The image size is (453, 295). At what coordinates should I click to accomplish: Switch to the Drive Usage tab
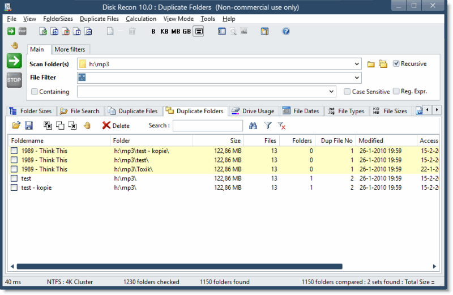click(x=253, y=111)
